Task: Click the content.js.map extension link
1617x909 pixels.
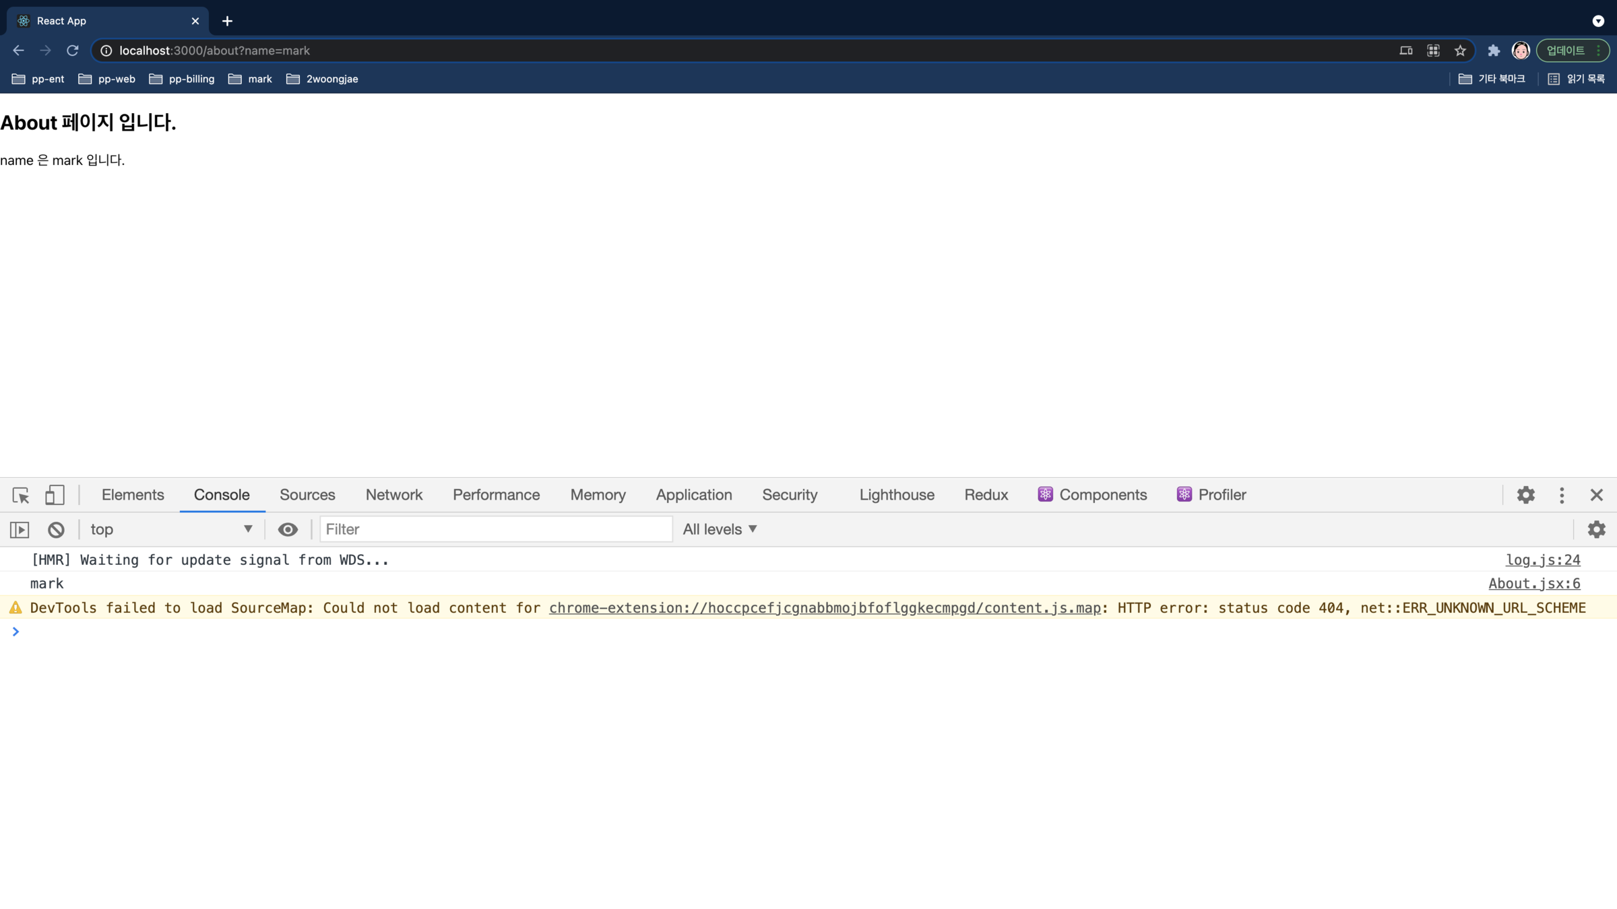Action: (x=825, y=608)
